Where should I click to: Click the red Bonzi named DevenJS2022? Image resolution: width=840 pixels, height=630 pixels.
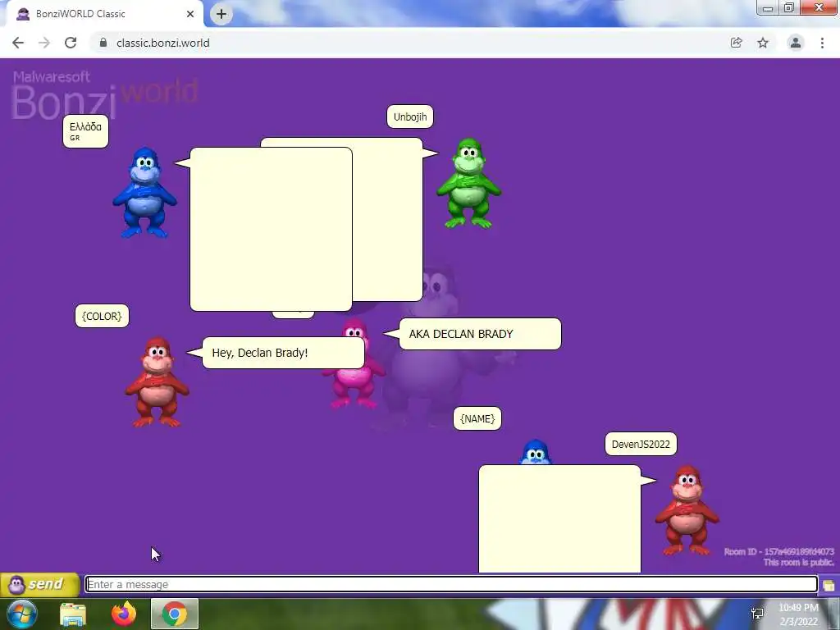click(x=687, y=510)
